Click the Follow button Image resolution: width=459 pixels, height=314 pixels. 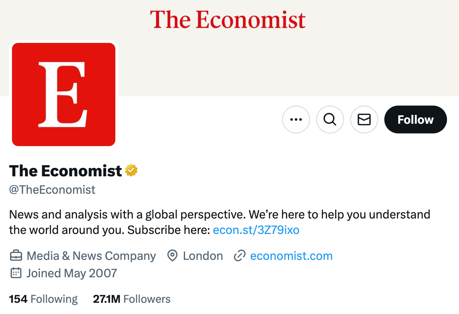coord(415,119)
